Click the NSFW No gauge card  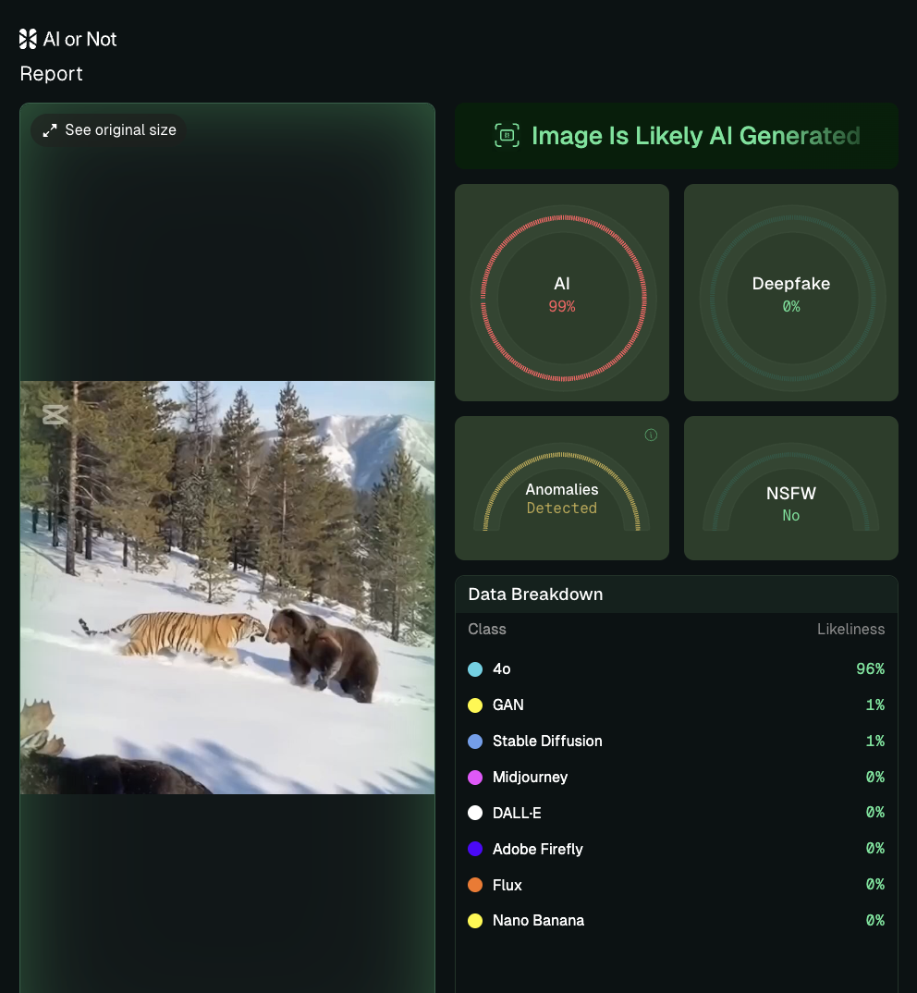(x=790, y=488)
